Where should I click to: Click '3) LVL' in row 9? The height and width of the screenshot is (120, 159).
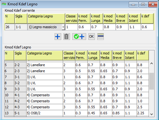31,89
